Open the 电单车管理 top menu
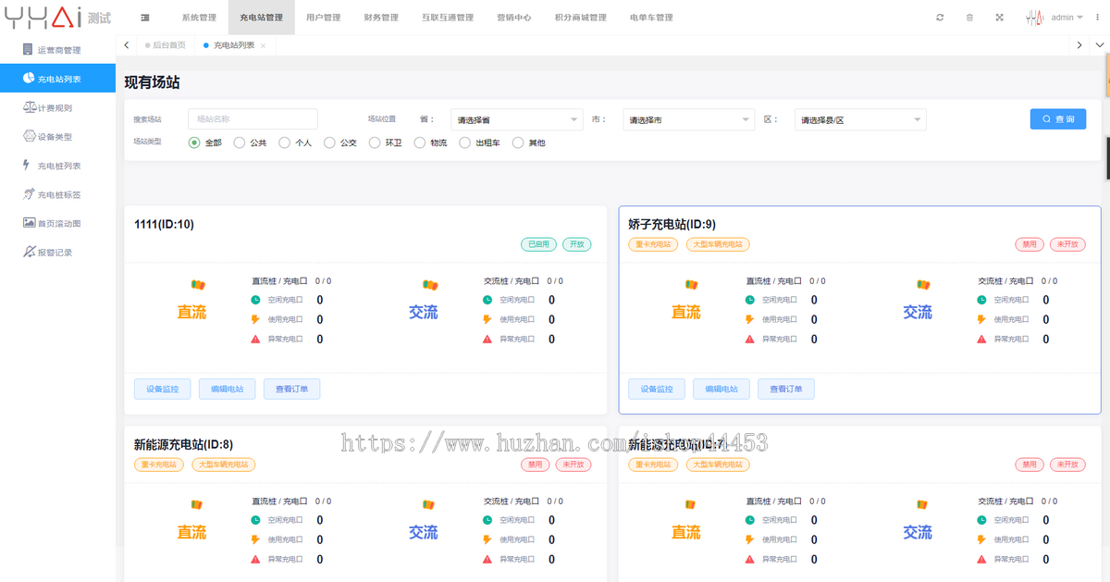Screen dimensions: 1110x582 click(651, 18)
